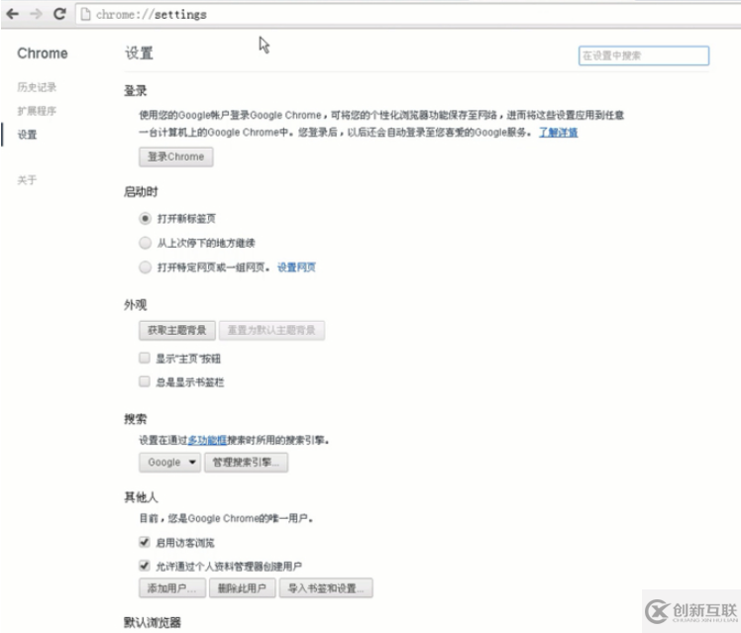741x633 pixels.
Task: Click the 删除此用户 button
Action: (x=243, y=588)
